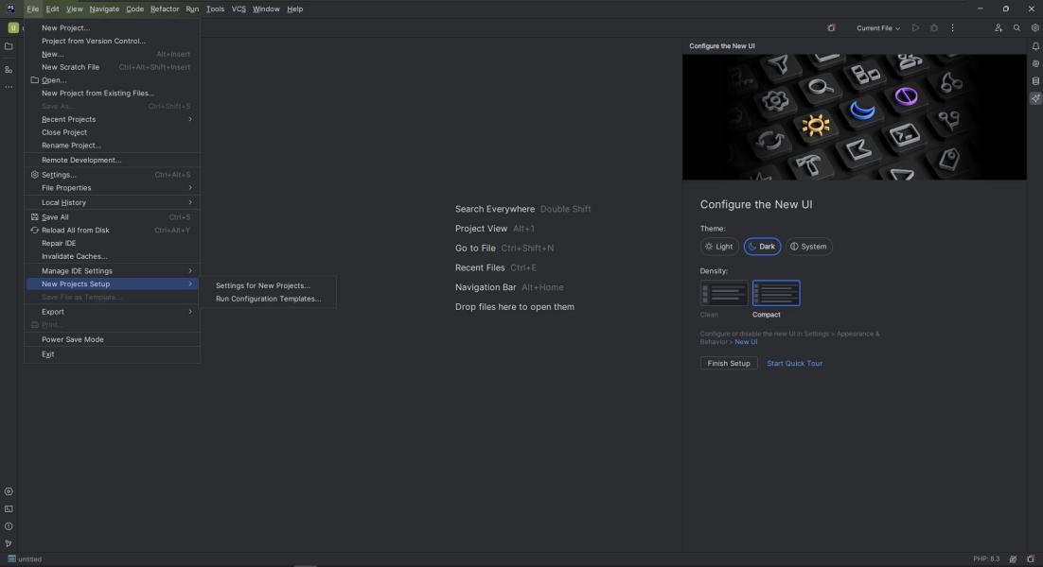Click the Run button in toolbar
This screenshot has width=1043, height=567.
(915, 28)
